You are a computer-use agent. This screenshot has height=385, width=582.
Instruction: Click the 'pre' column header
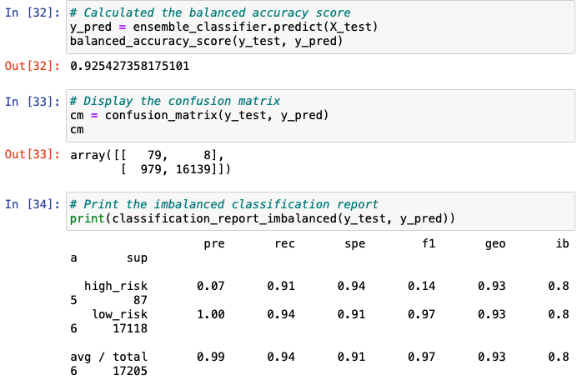click(214, 243)
